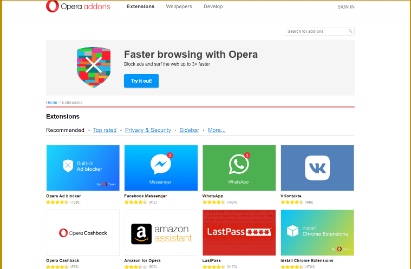Click the WhatsApp star rating
The image size is (411, 269).
(x=213, y=202)
